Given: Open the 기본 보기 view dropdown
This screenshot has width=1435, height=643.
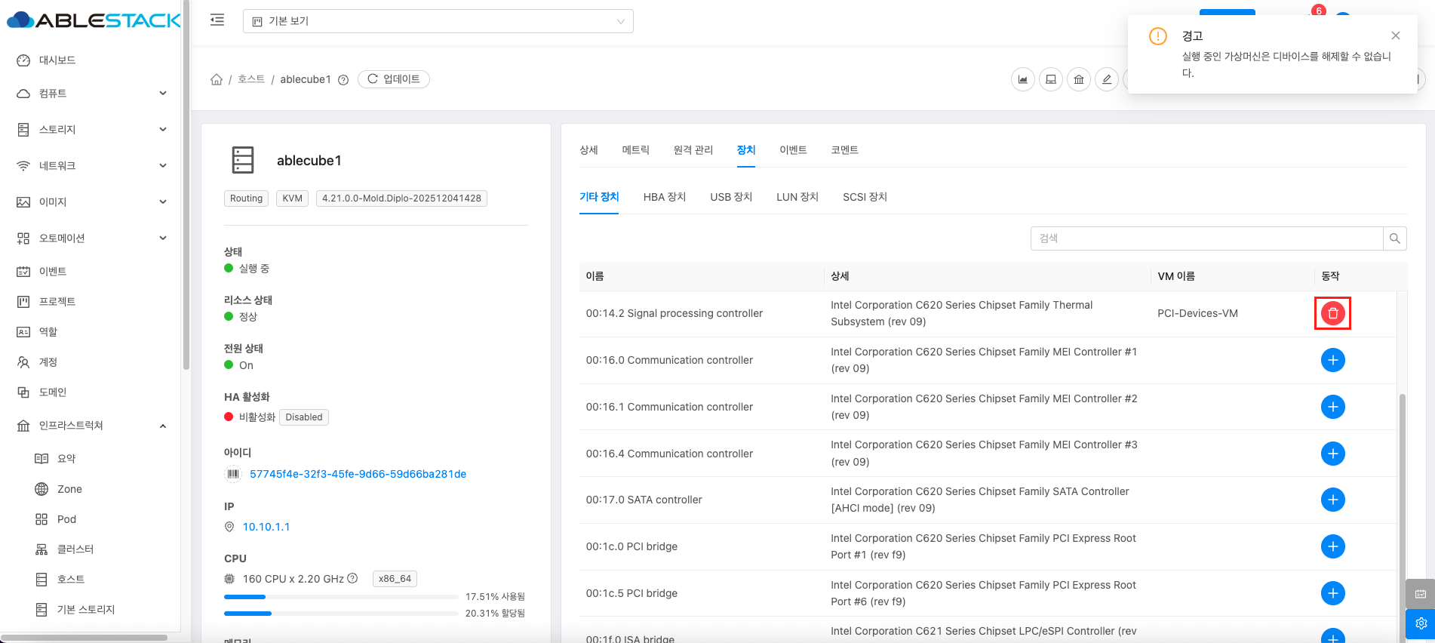Looking at the screenshot, I should click(x=438, y=21).
